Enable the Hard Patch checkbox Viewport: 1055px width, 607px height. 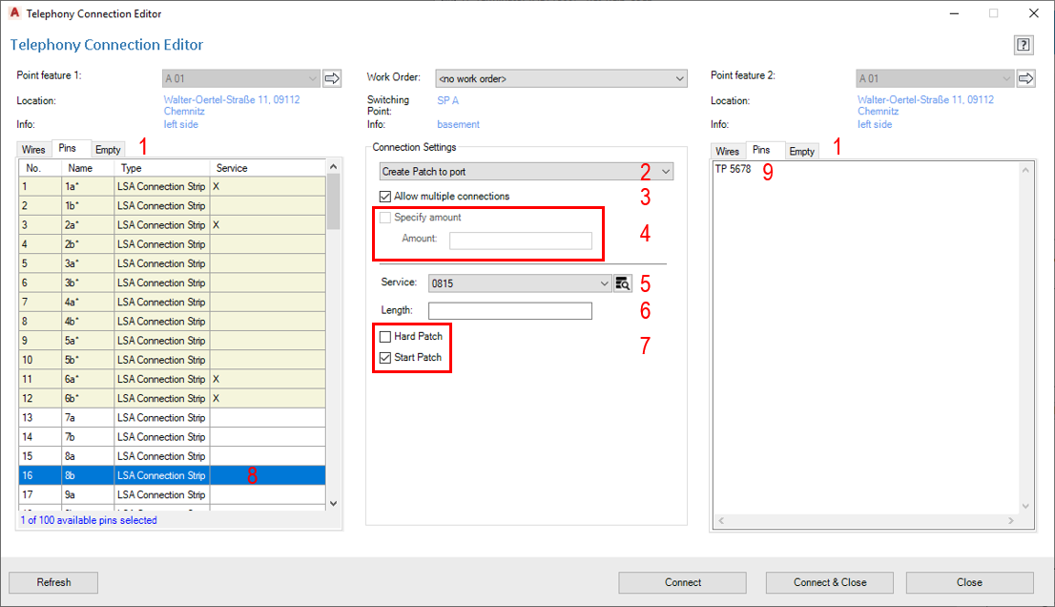384,337
